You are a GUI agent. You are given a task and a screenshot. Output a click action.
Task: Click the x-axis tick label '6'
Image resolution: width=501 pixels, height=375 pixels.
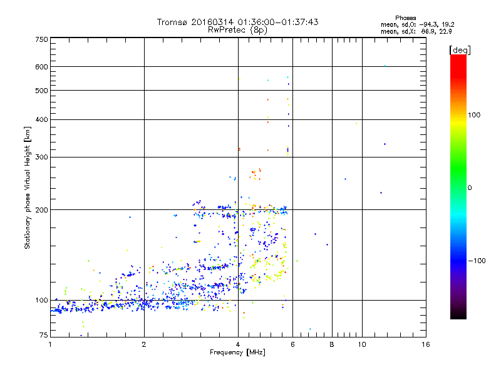click(x=292, y=344)
